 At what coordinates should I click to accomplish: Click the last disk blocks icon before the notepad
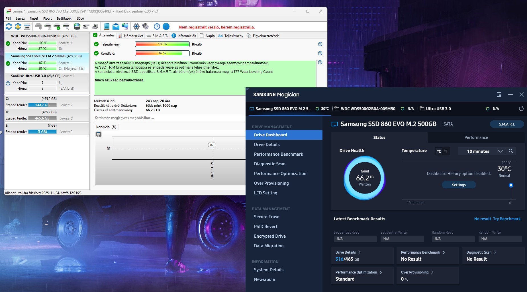point(95,27)
